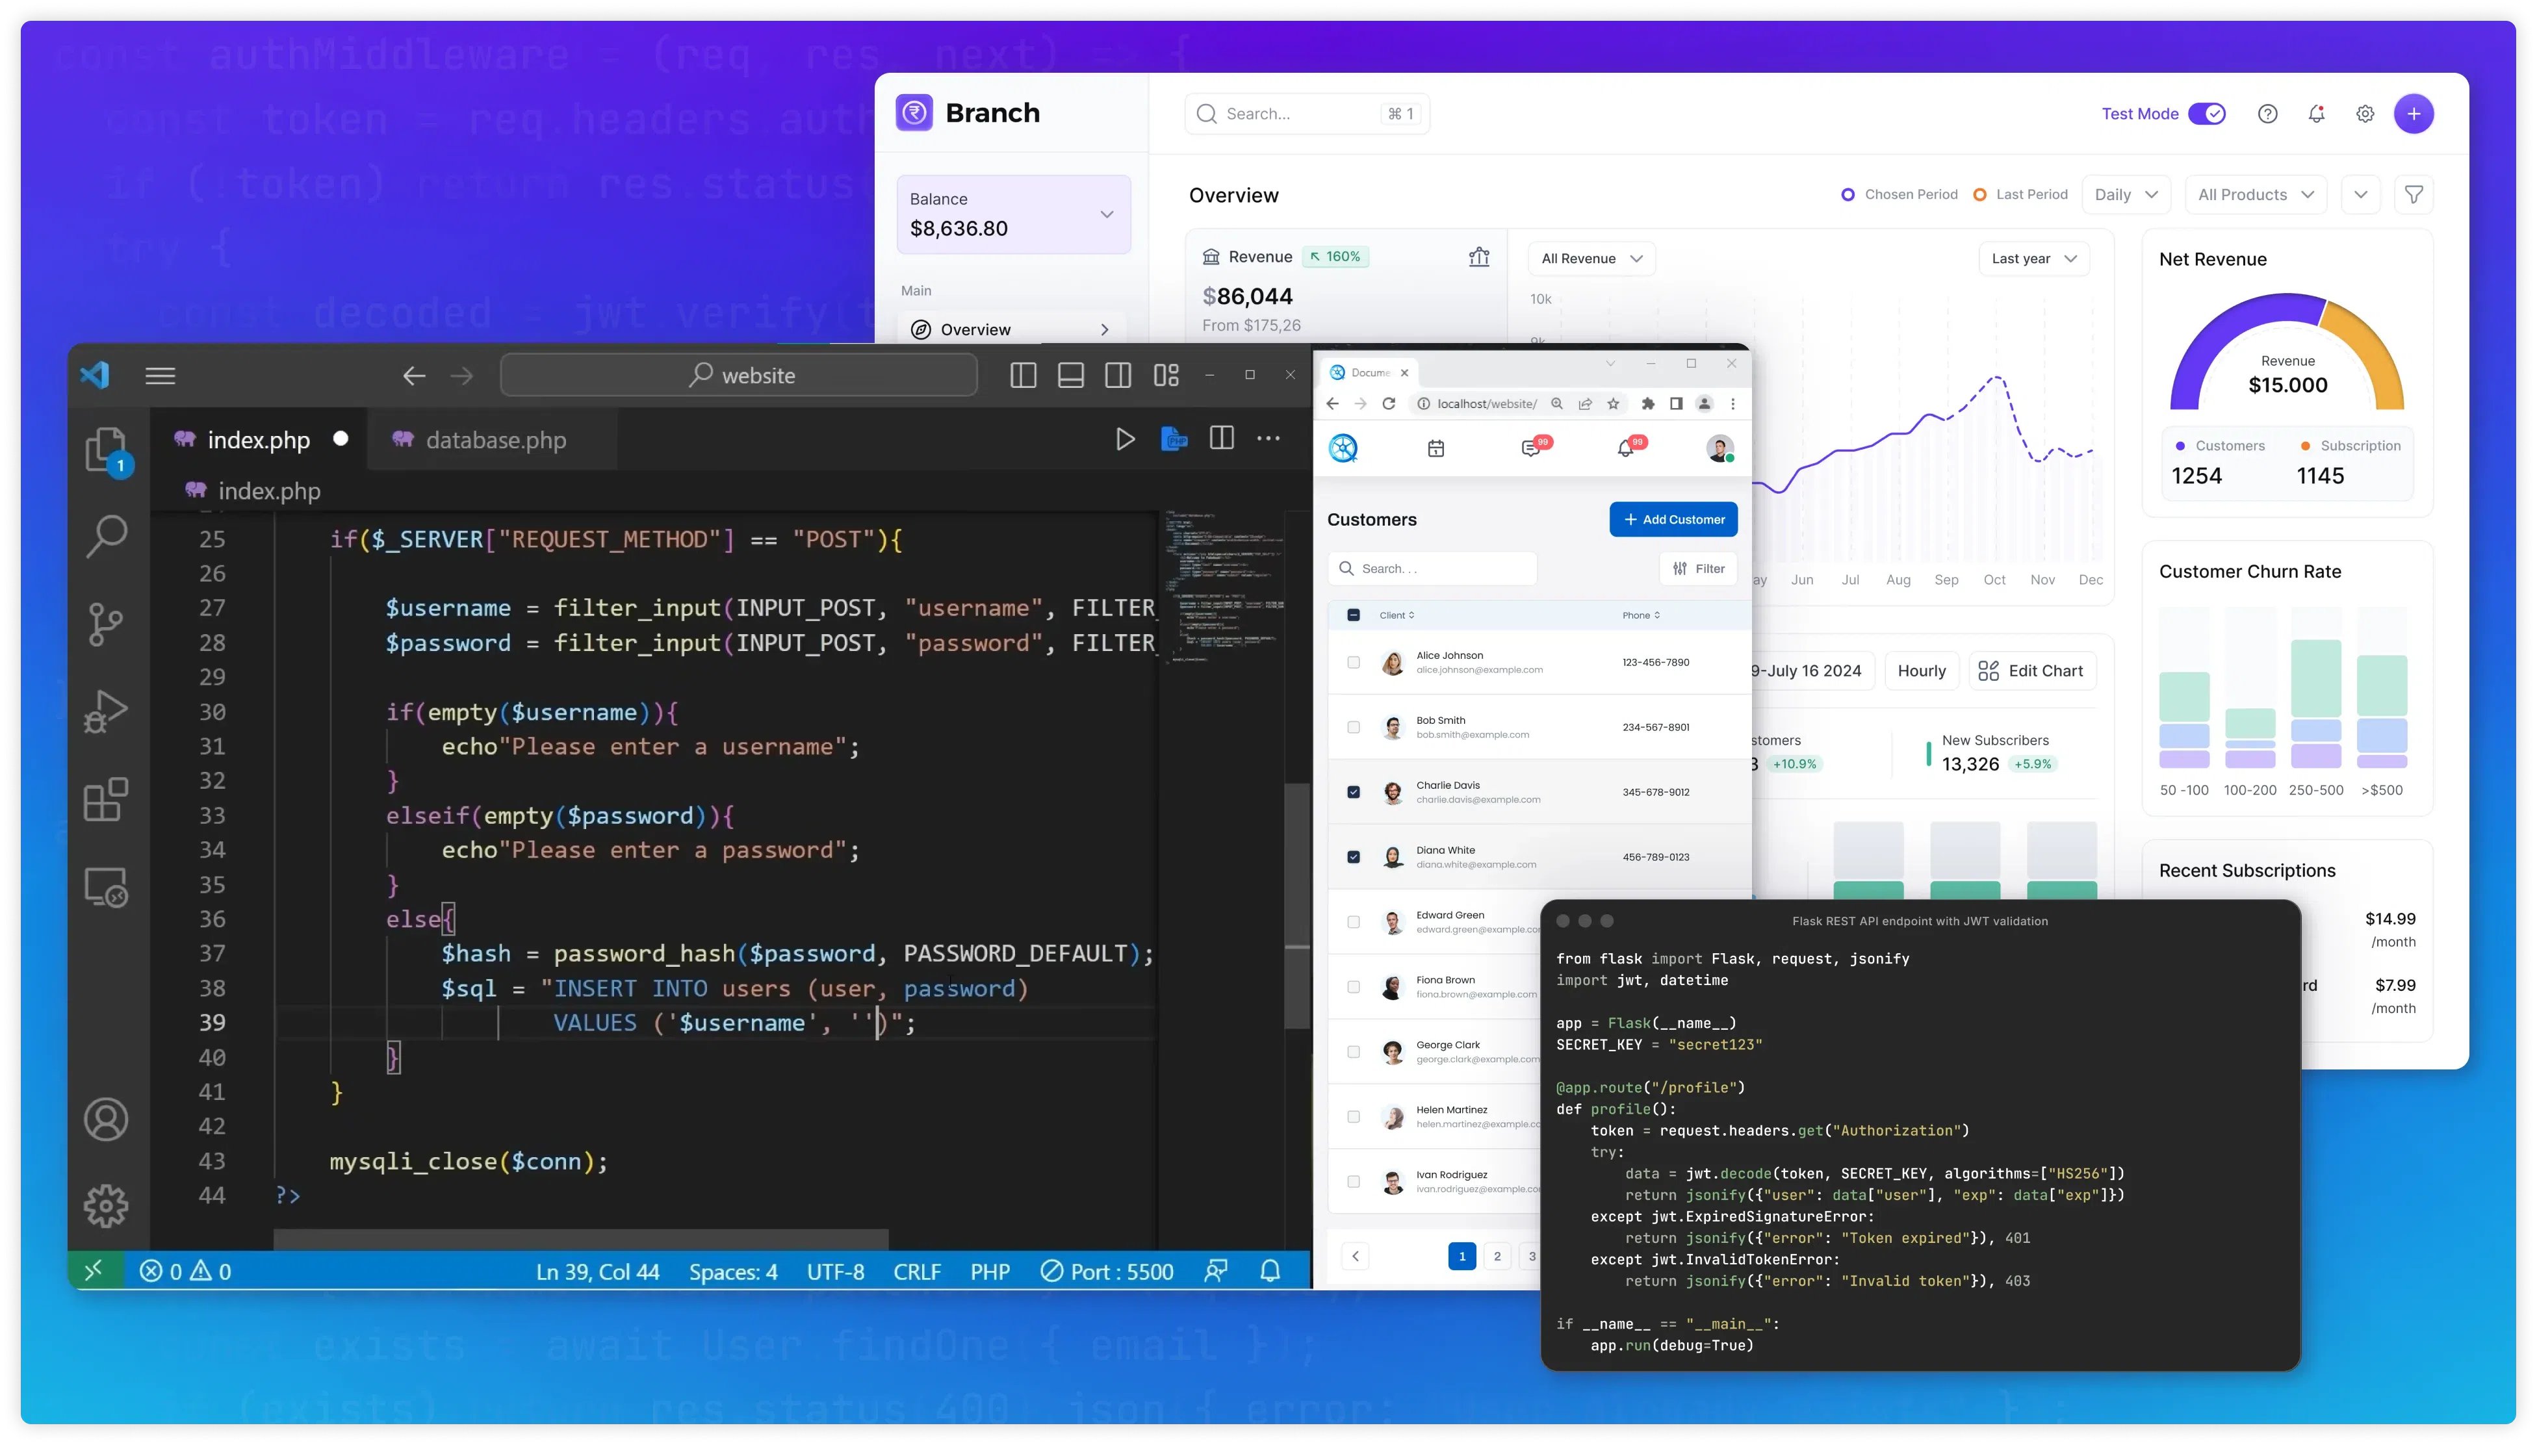Image resolution: width=2537 pixels, height=1445 pixels.
Task: Open the Remote Explorer sidebar icon
Action: point(105,888)
